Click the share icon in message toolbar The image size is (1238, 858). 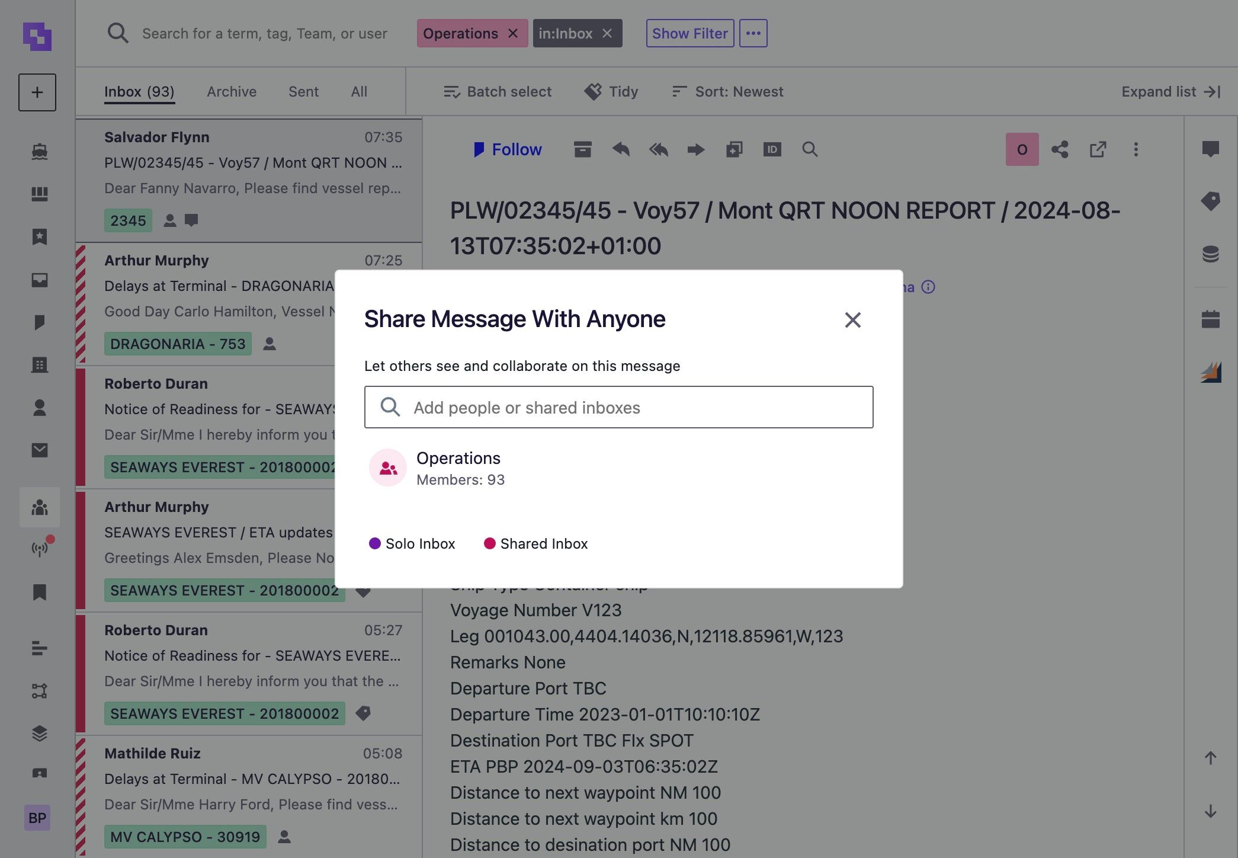pos(1060,149)
